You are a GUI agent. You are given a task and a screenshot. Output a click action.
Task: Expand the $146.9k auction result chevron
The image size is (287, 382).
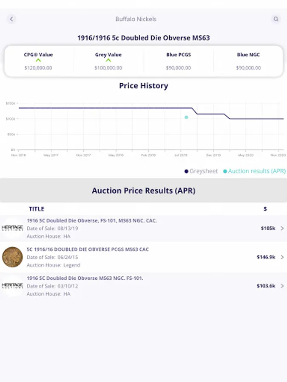click(282, 257)
